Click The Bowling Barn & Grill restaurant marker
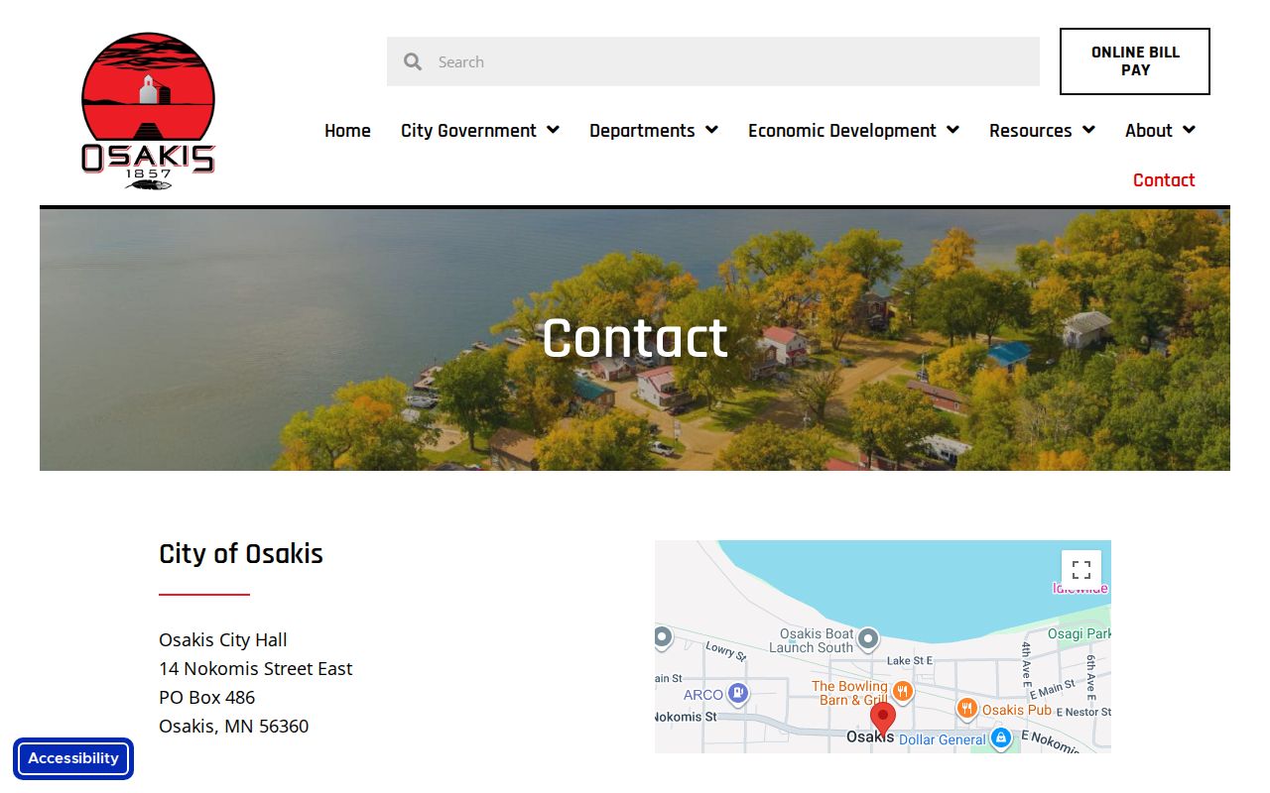This screenshot has height=793, width=1270. (902, 691)
